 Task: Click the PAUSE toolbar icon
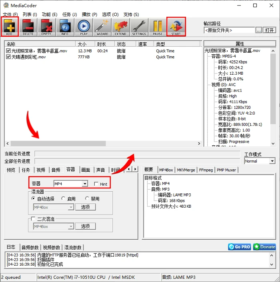pos(158,27)
